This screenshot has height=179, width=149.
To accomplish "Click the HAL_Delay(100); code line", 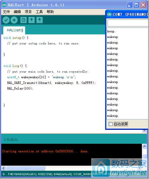I will tap(20, 88).
